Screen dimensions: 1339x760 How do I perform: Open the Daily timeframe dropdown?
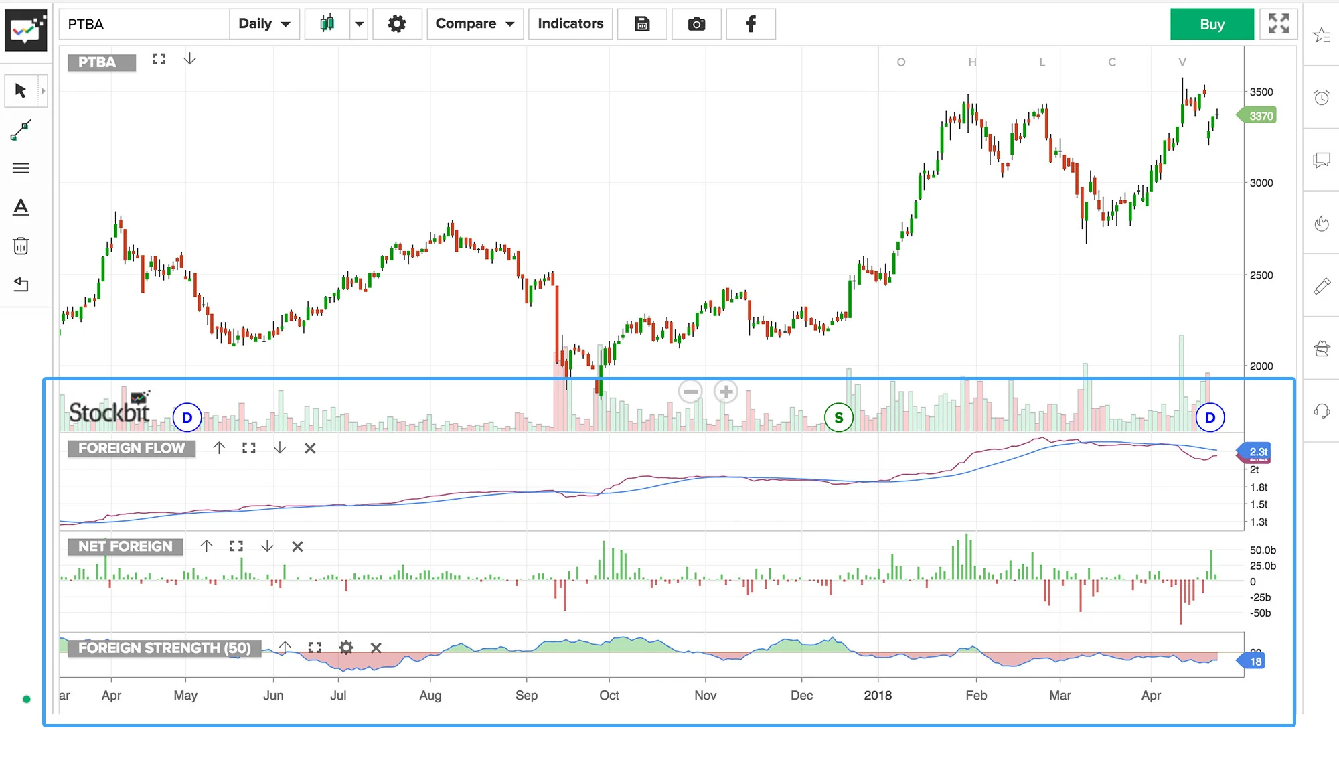pos(264,24)
